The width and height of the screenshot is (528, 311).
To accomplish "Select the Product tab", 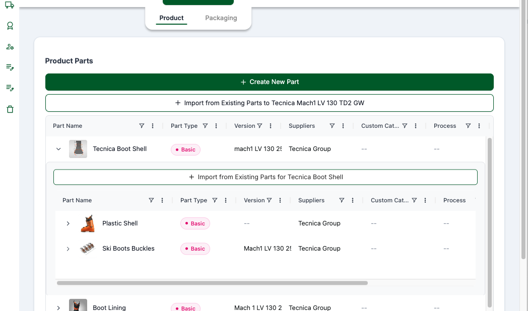I will click(171, 18).
